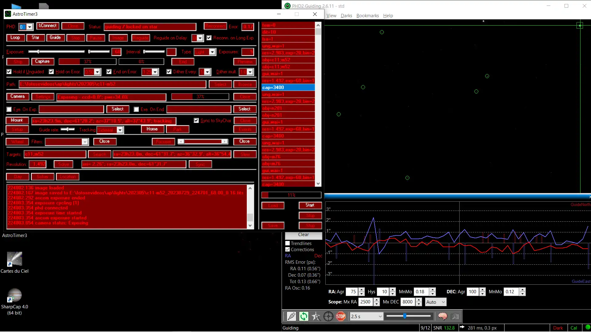This screenshot has width=591, height=332.
Task: Click the PHD2 STOP sign icon
Action: (x=340, y=316)
